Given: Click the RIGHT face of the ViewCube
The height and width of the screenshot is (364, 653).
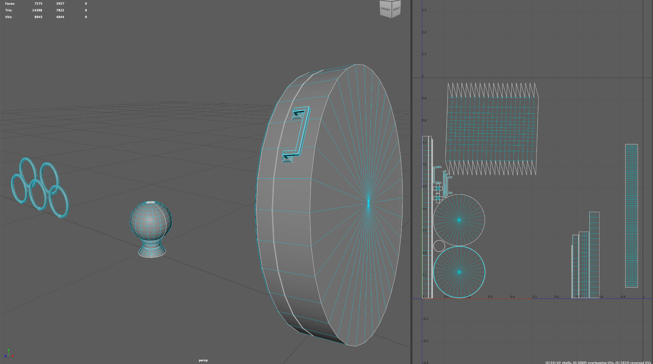Looking at the screenshot, I should [396, 9].
